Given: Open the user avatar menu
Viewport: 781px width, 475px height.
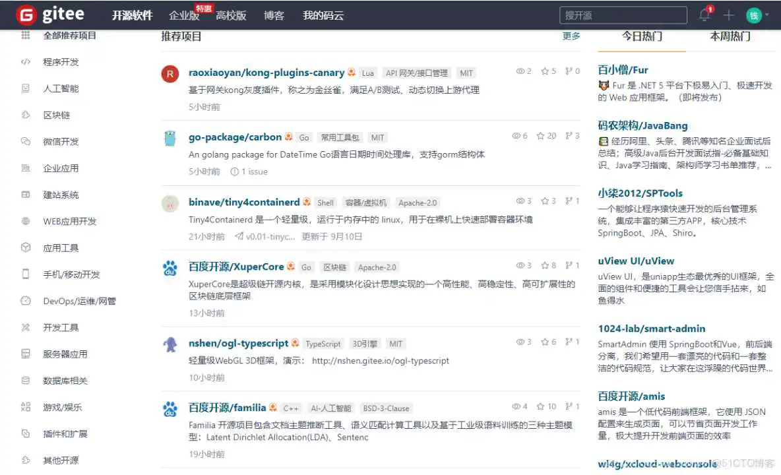Looking at the screenshot, I should 753,15.
